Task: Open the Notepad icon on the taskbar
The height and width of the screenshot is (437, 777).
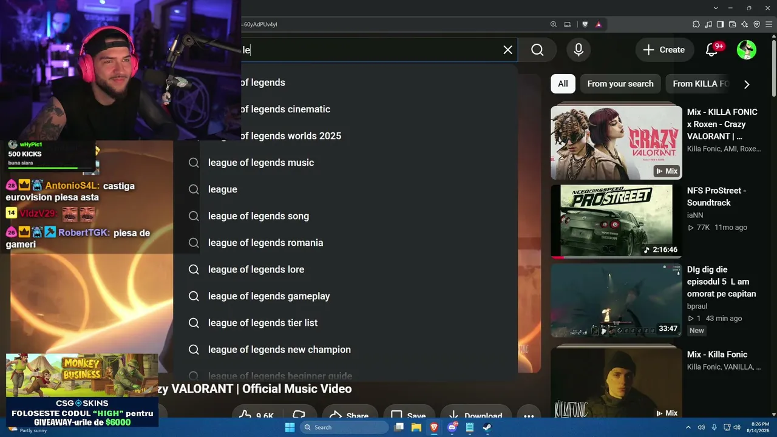Action: click(x=470, y=427)
